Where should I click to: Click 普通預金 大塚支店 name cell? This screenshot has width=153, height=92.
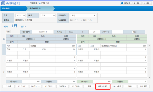coord(114,46)
